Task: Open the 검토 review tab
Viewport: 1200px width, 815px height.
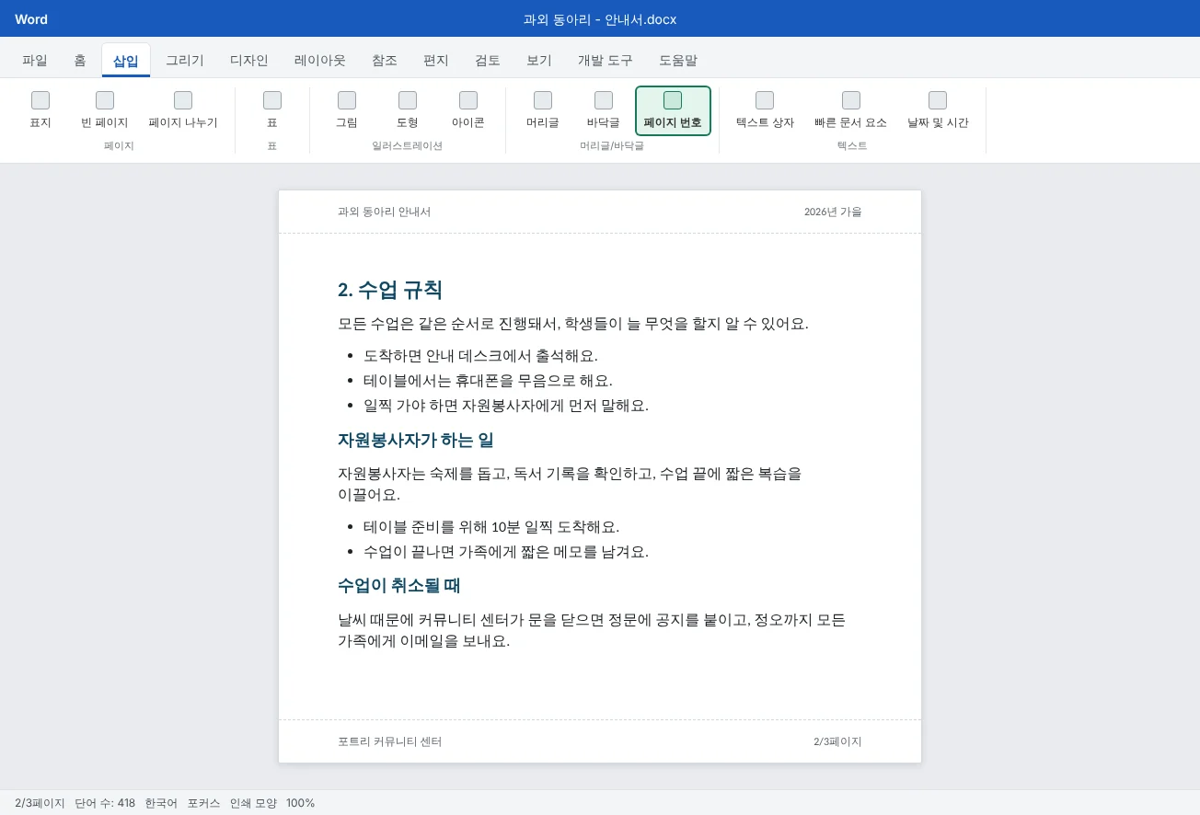Action: 488,61
